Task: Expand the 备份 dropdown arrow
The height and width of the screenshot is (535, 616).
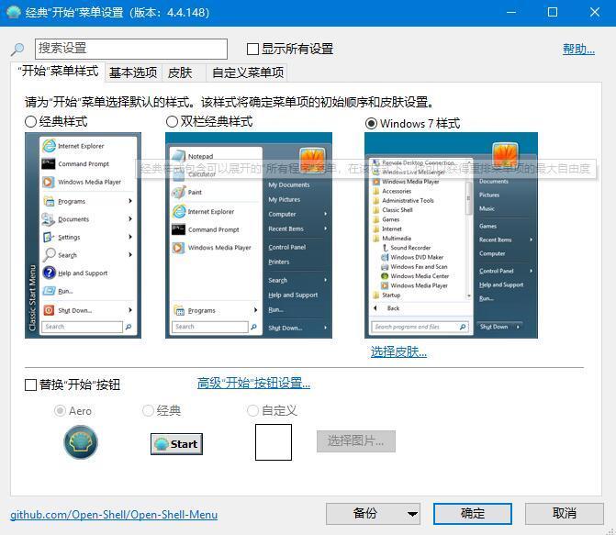Action: [x=412, y=514]
